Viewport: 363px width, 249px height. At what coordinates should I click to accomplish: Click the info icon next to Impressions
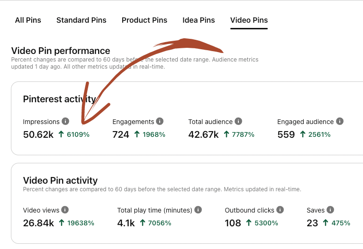(x=65, y=122)
